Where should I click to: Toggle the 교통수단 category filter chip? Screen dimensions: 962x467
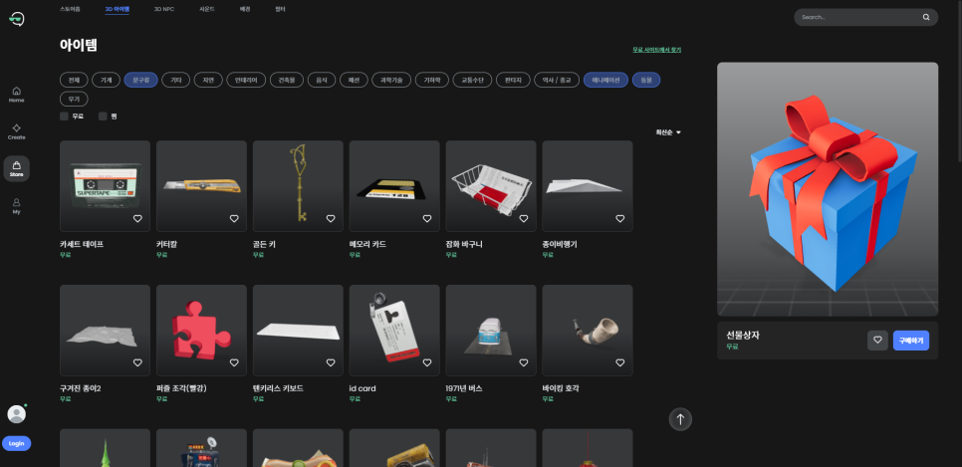click(472, 80)
